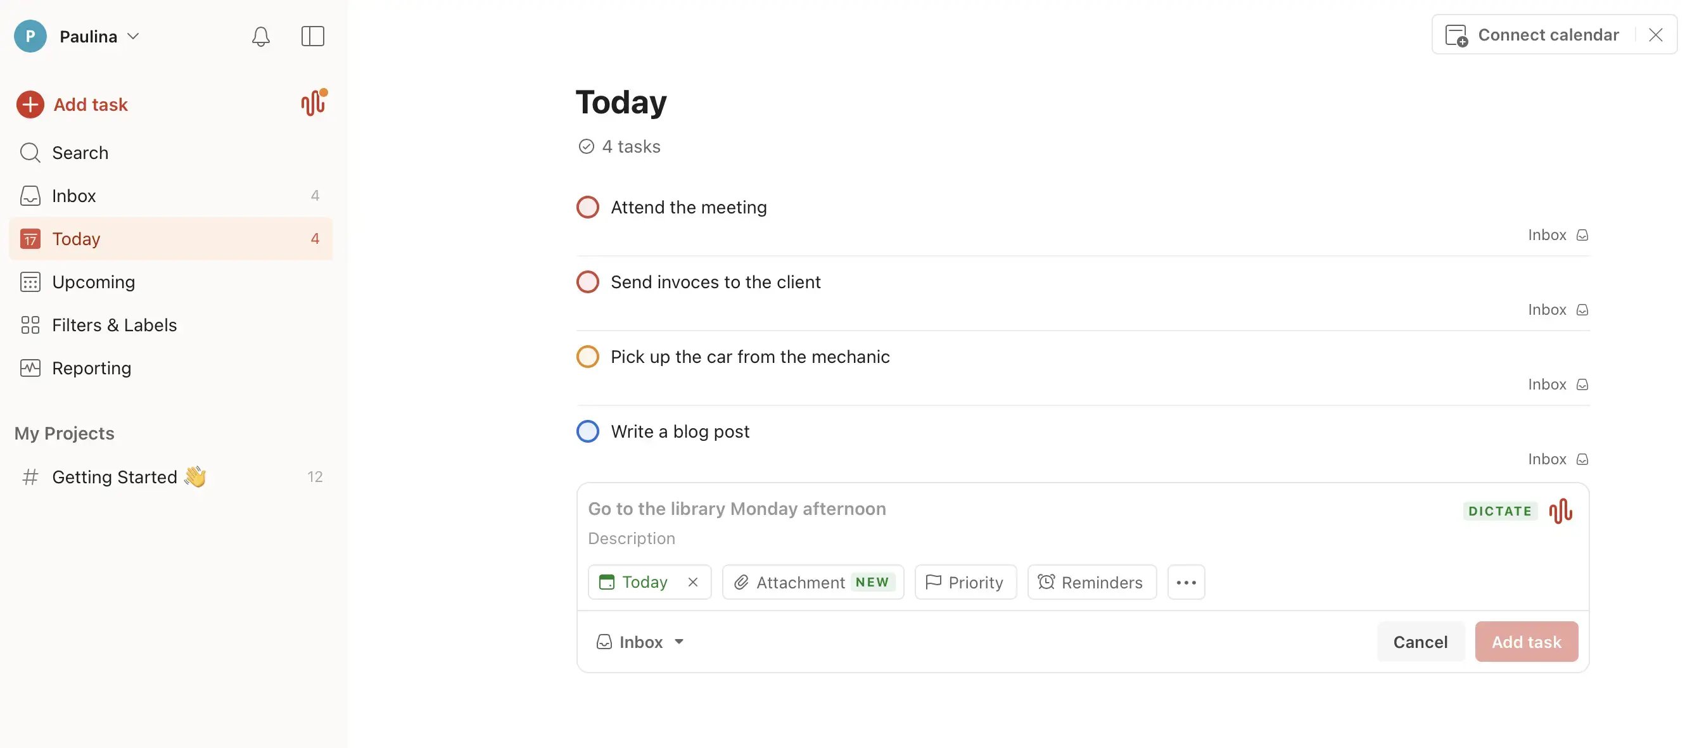Open Search from the sidebar

click(80, 153)
